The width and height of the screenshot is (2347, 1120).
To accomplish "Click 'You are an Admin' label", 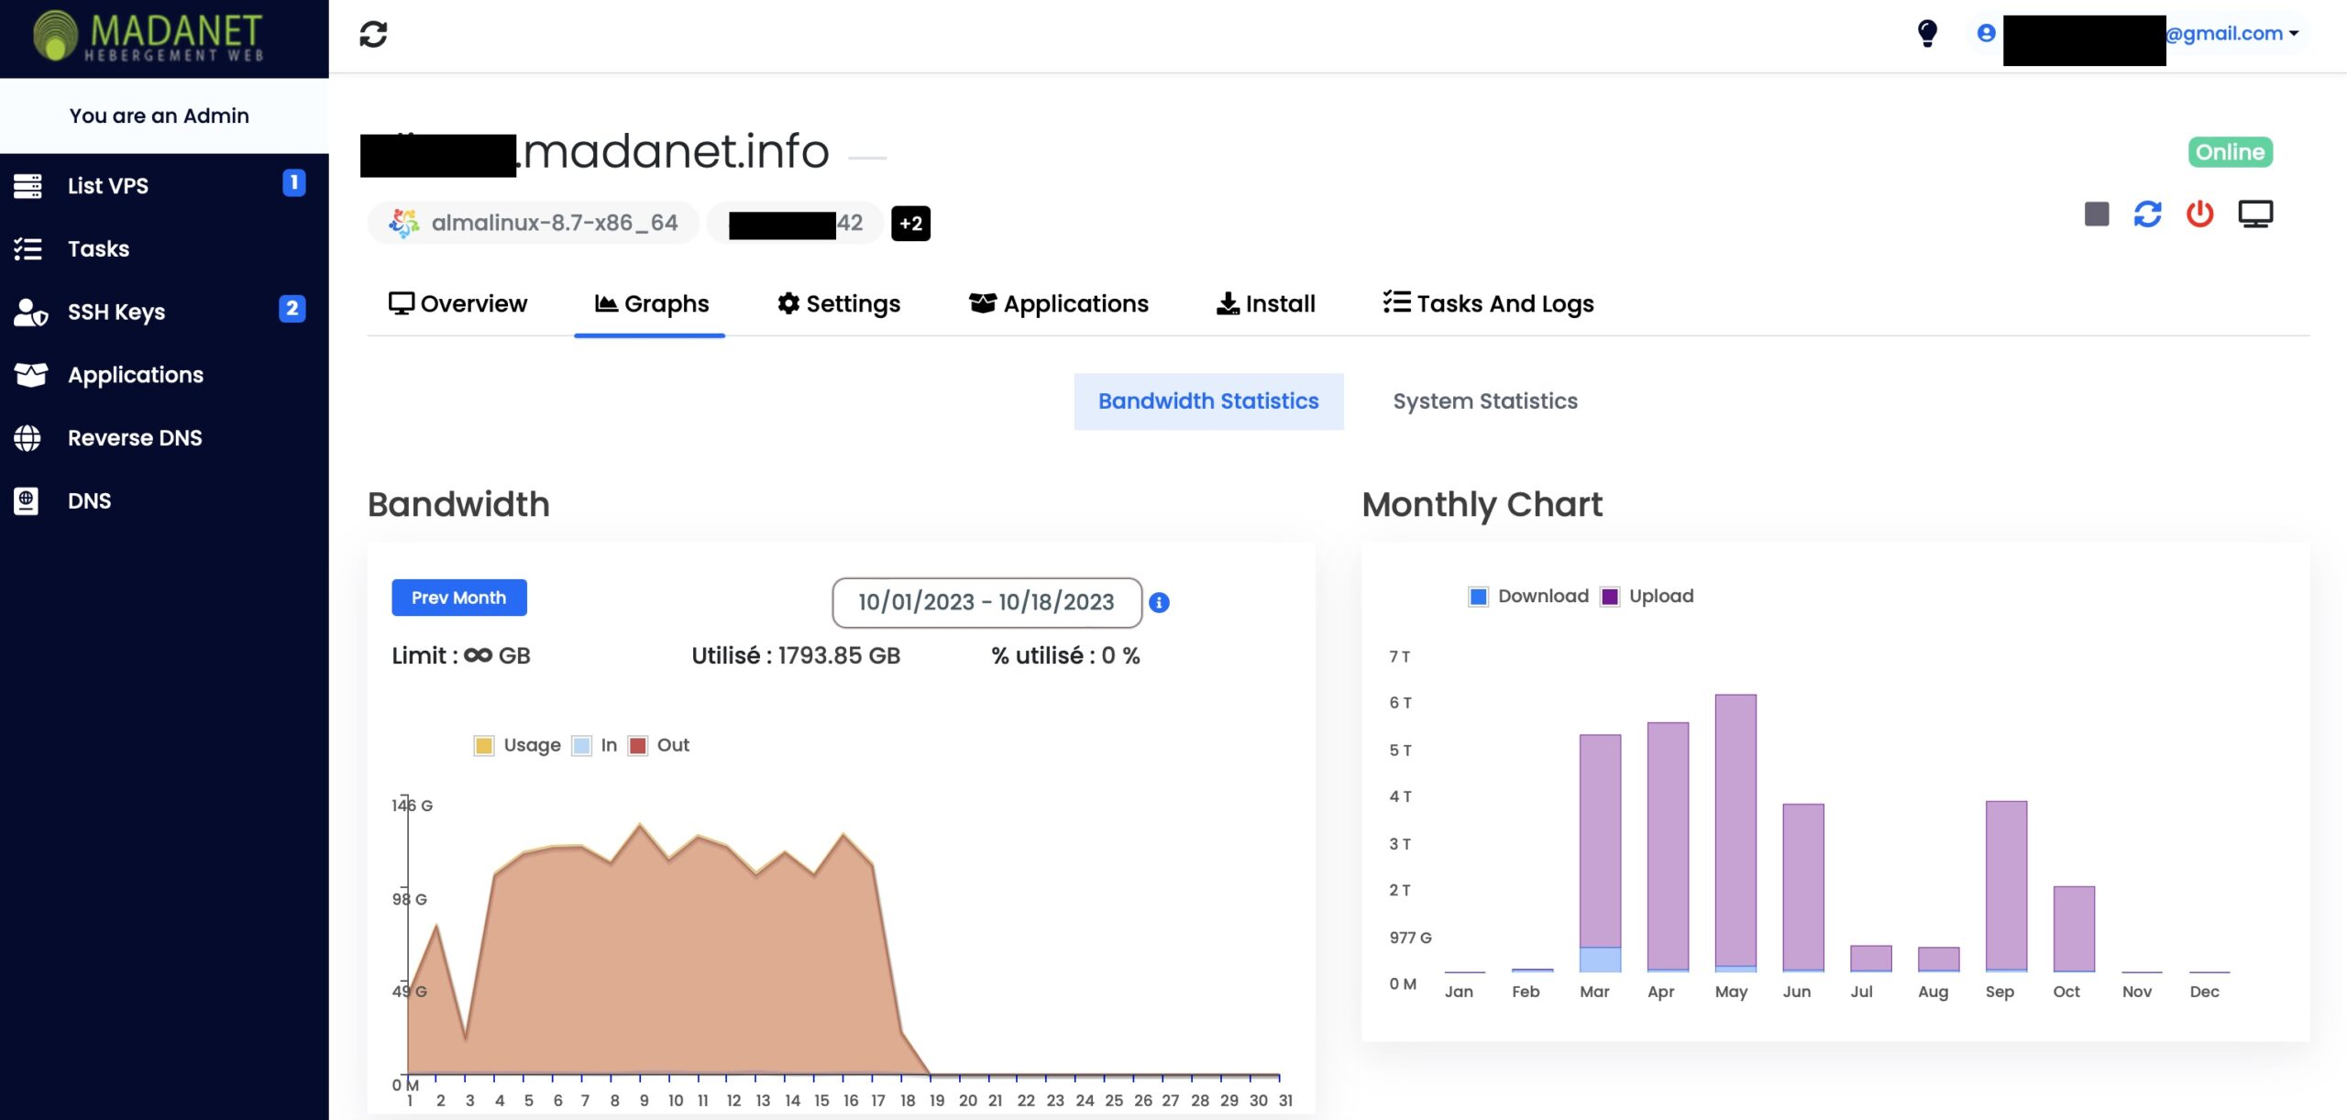I will (160, 115).
